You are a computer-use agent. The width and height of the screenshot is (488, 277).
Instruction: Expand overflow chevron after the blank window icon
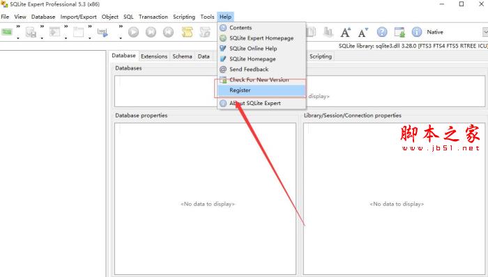(90, 26)
